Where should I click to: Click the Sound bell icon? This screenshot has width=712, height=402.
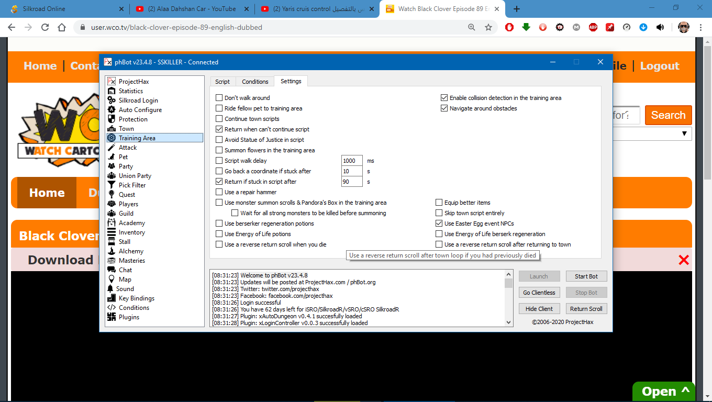click(110, 289)
